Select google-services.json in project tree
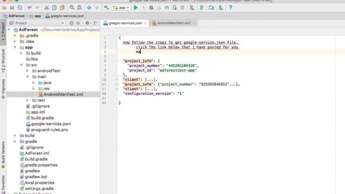This screenshot has width=345, height=194. click(49, 124)
